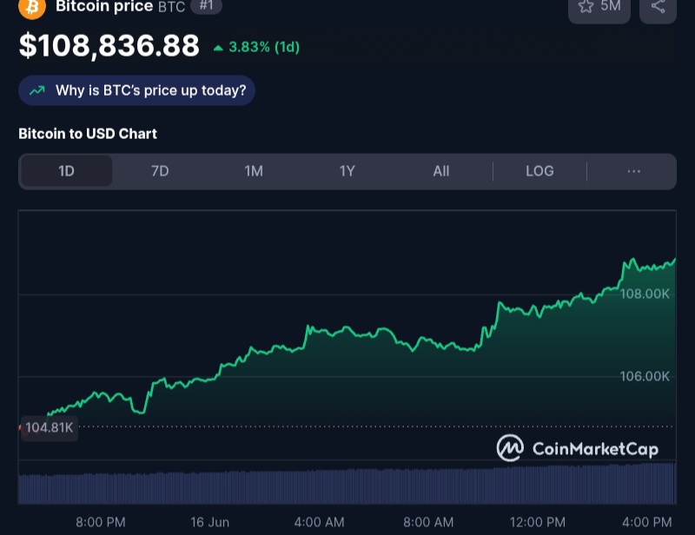Click the 108.00K axis label
Viewport: 695px width, 535px height.
click(x=645, y=294)
